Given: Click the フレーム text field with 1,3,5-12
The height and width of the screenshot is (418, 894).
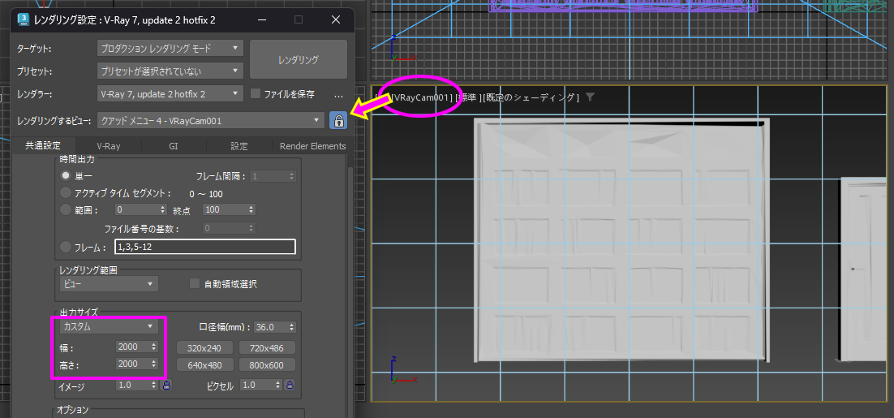Looking at the screenshot, I should (204, 247).
